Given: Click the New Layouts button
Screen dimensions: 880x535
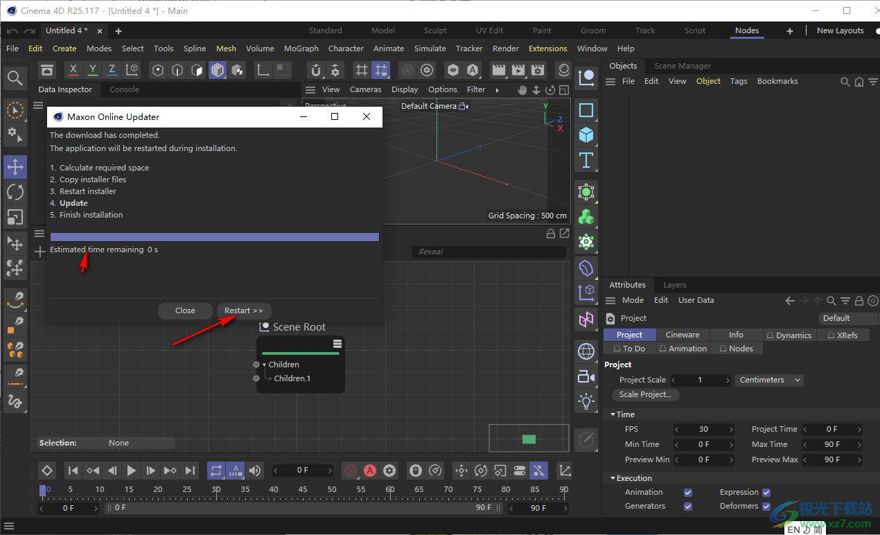Looking at the screenshot, I should pyautogui.click(x=840, y=30).
